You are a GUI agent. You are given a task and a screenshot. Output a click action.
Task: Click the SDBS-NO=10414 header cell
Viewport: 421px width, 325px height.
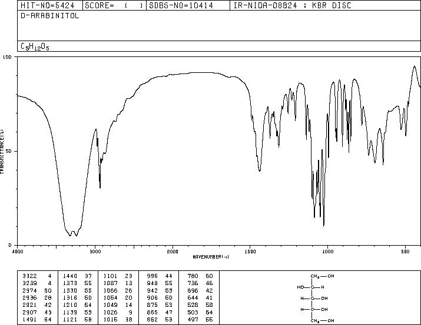coord(188,5)
